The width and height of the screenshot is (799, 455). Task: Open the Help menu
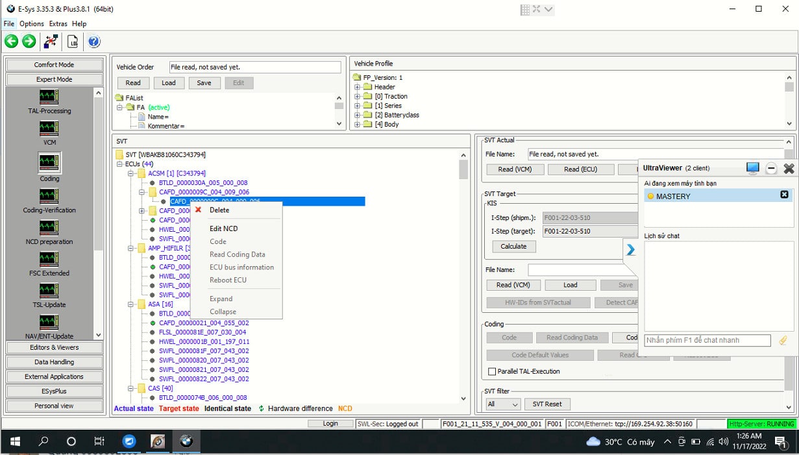[79, 23]
